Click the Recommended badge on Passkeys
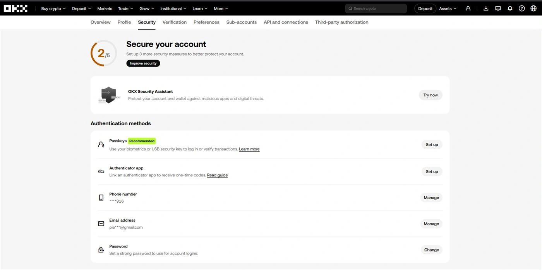This screenshot has height=270, width=542. 142,141
